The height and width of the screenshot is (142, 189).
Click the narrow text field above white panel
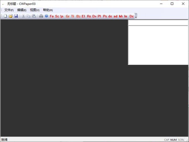coord(158,23)
